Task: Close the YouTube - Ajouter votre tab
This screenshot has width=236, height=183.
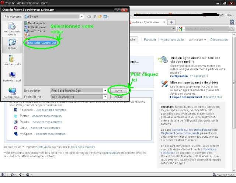Action: click(x=164, y=22)
